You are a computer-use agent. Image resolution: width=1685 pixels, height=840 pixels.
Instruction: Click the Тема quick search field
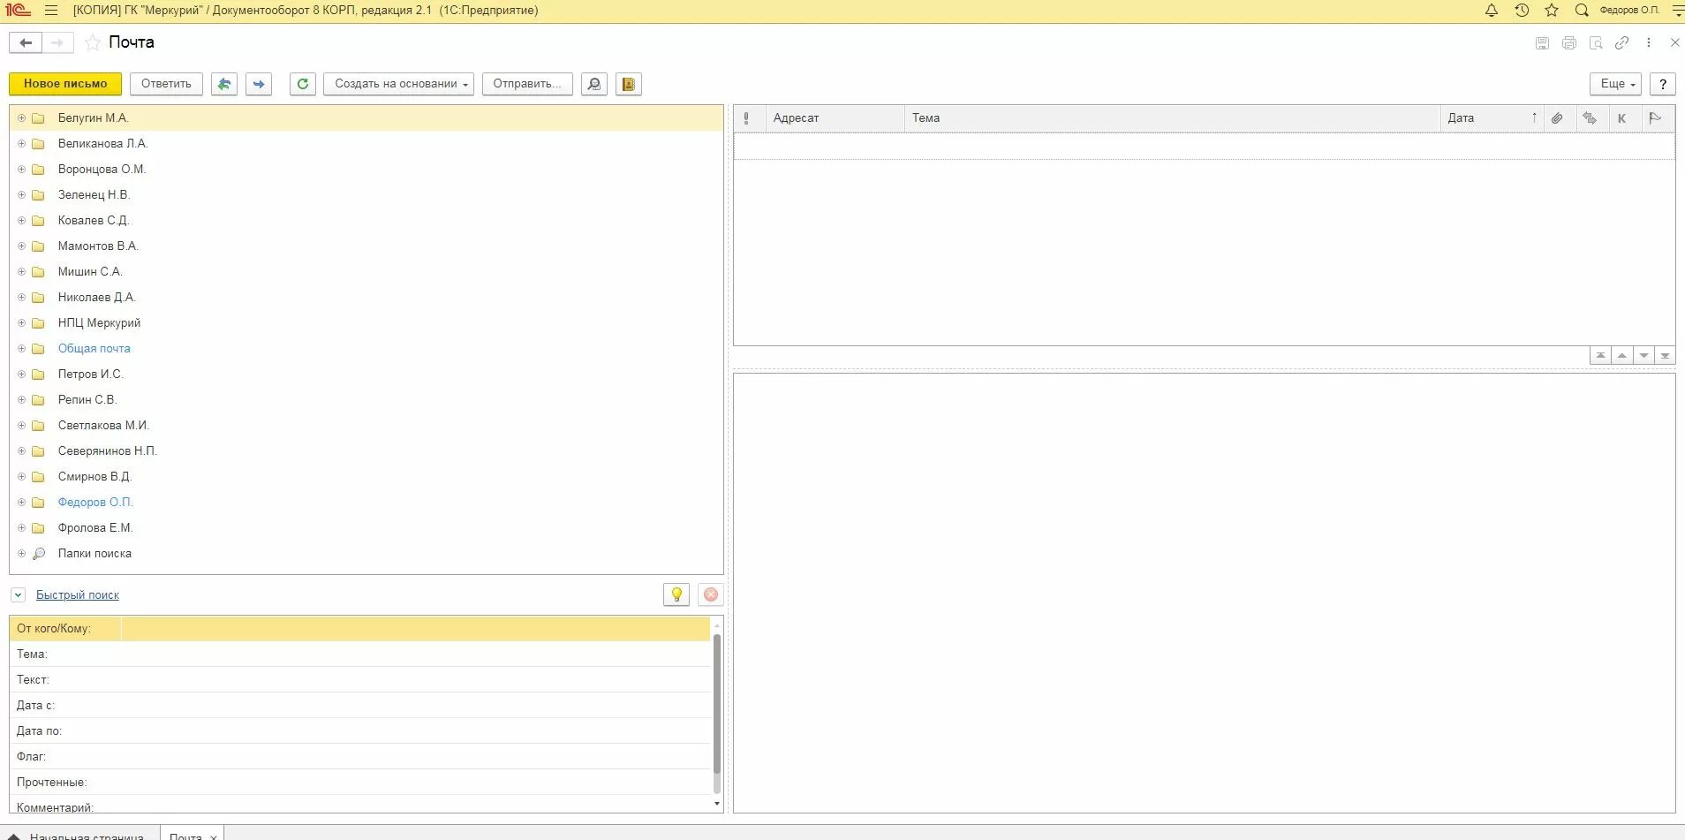coord(415,655)
